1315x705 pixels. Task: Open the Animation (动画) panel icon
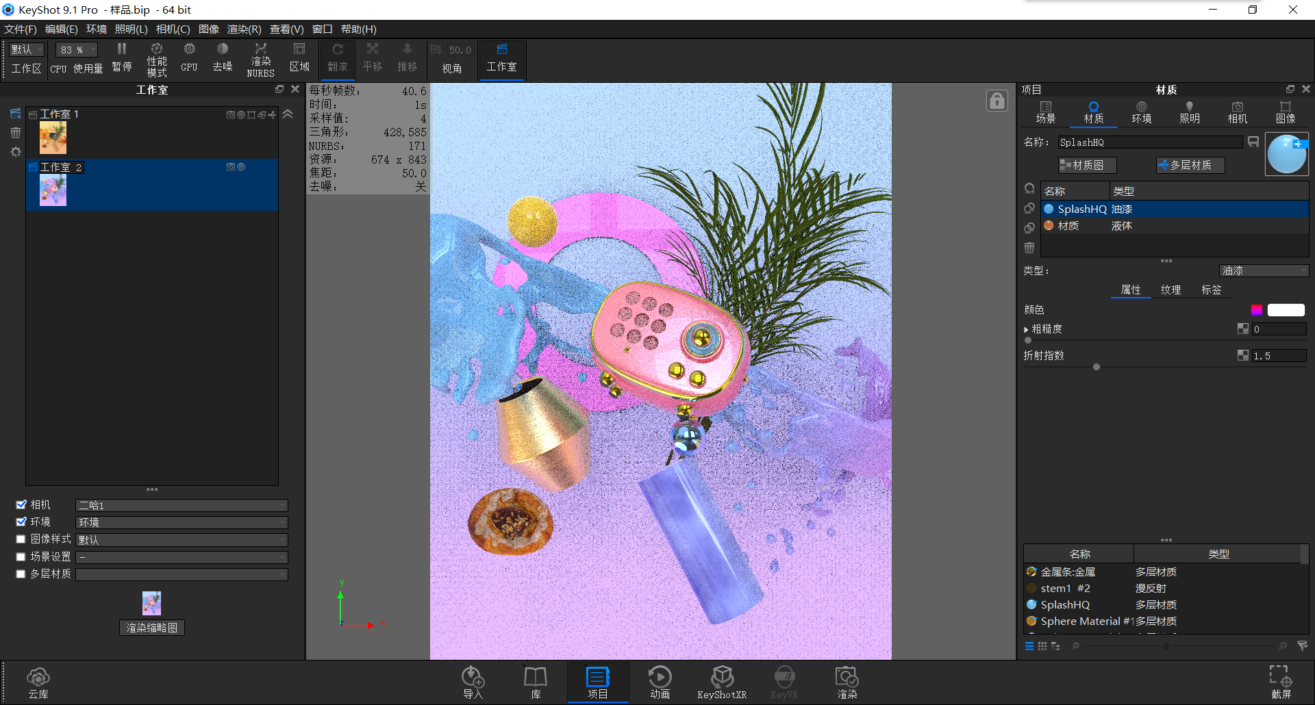(x=660, y=682)
